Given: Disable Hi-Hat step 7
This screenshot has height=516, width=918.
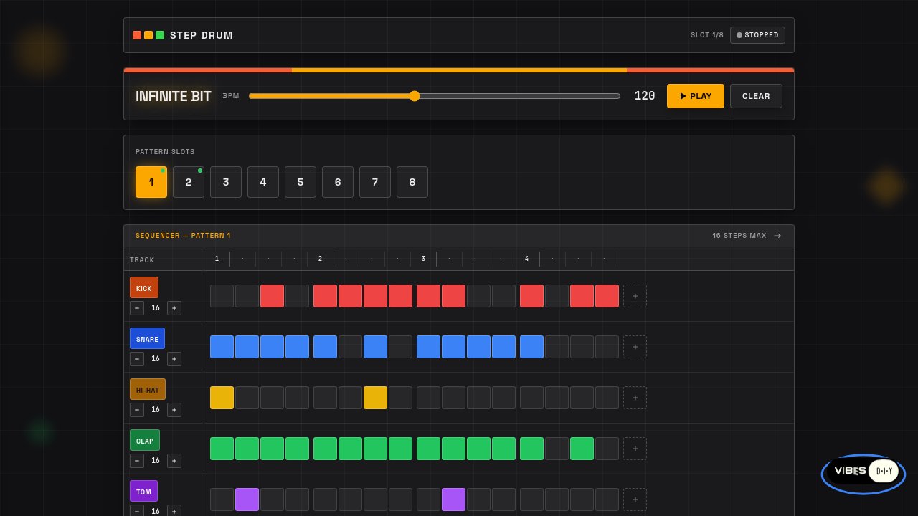Looking at the screenshot, I should [x=376, y=398].
